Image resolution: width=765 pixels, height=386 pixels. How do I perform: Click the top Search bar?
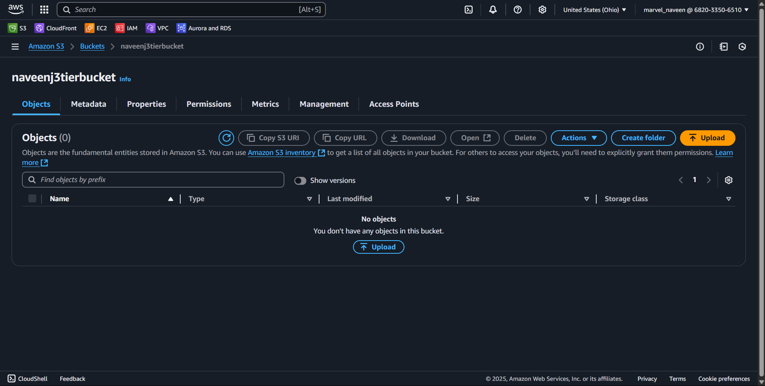pos(191,10)
